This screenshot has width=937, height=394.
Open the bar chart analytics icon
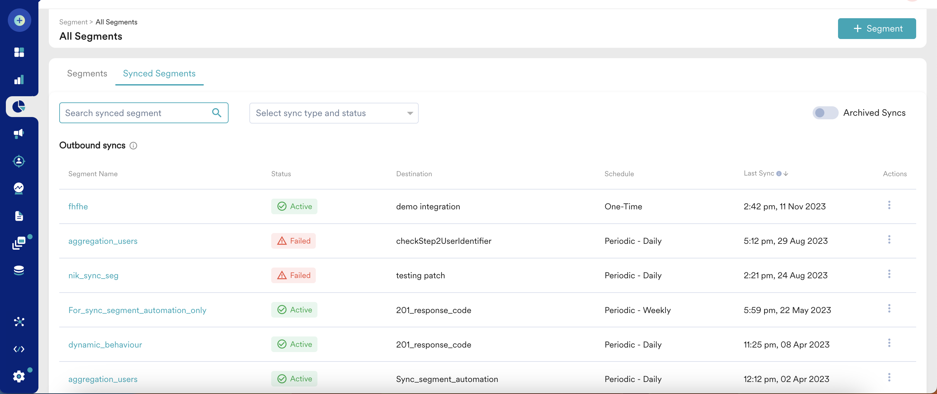[19, 80]
